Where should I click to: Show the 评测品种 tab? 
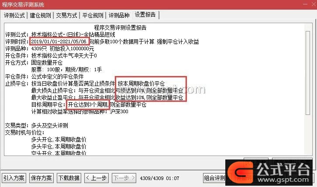pos(119,15)
